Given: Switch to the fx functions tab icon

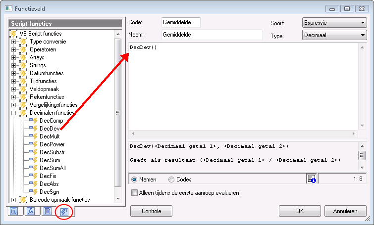Looking at the screenshot, I should (x=31, y=211).
